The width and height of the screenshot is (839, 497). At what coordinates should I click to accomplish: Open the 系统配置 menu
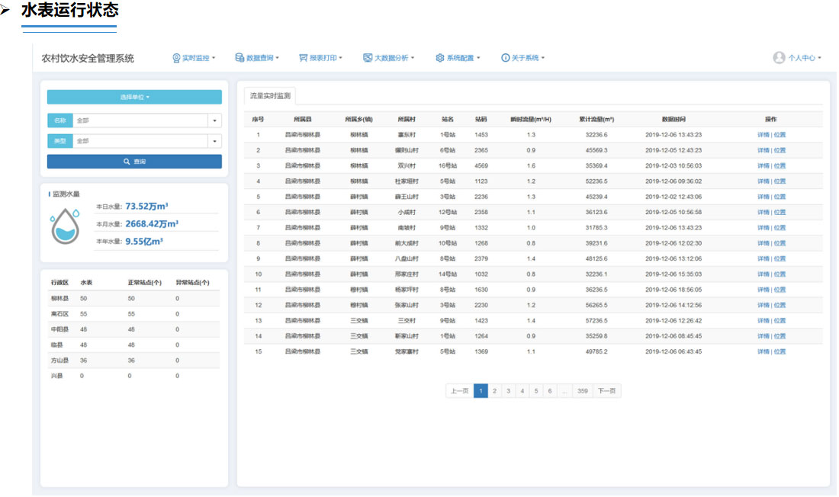[x=458, y=58]
